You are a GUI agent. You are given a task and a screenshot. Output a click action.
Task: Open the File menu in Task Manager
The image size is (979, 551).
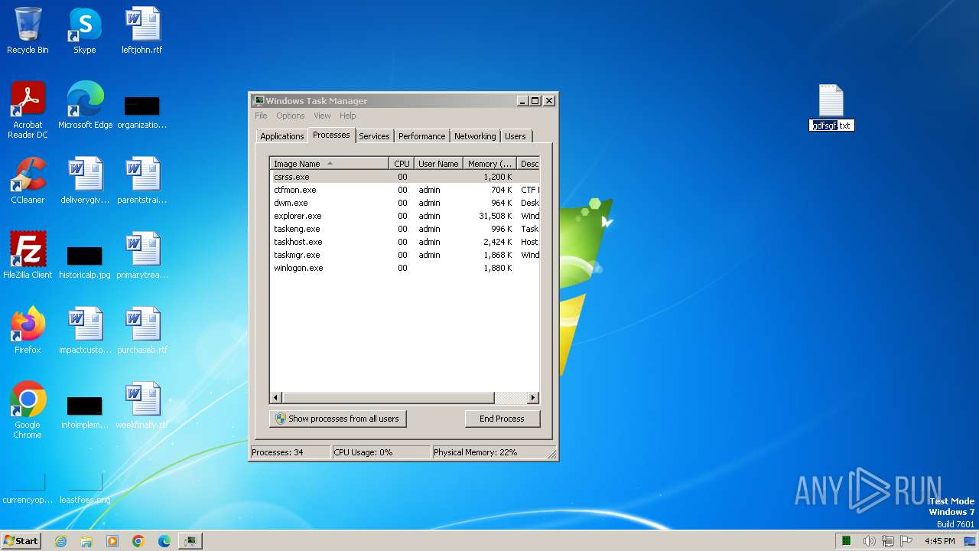[x=261, y=116]
